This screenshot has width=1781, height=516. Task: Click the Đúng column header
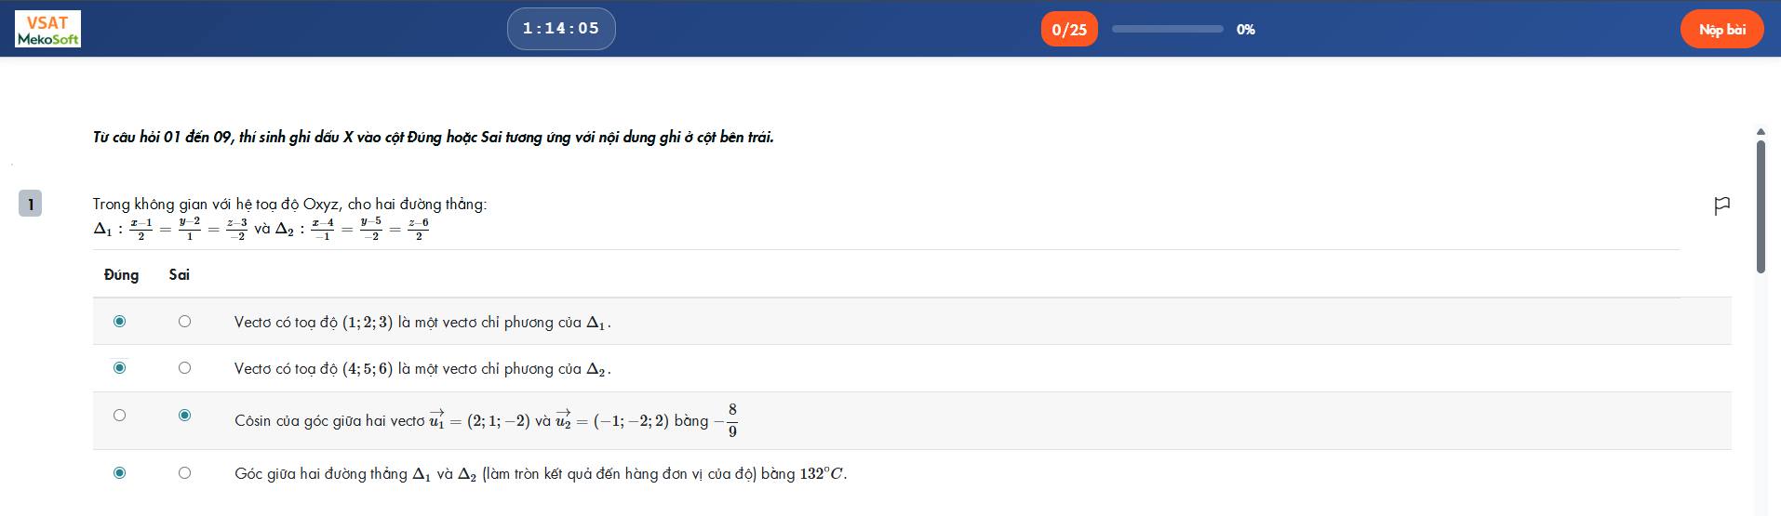click(121, 275)
